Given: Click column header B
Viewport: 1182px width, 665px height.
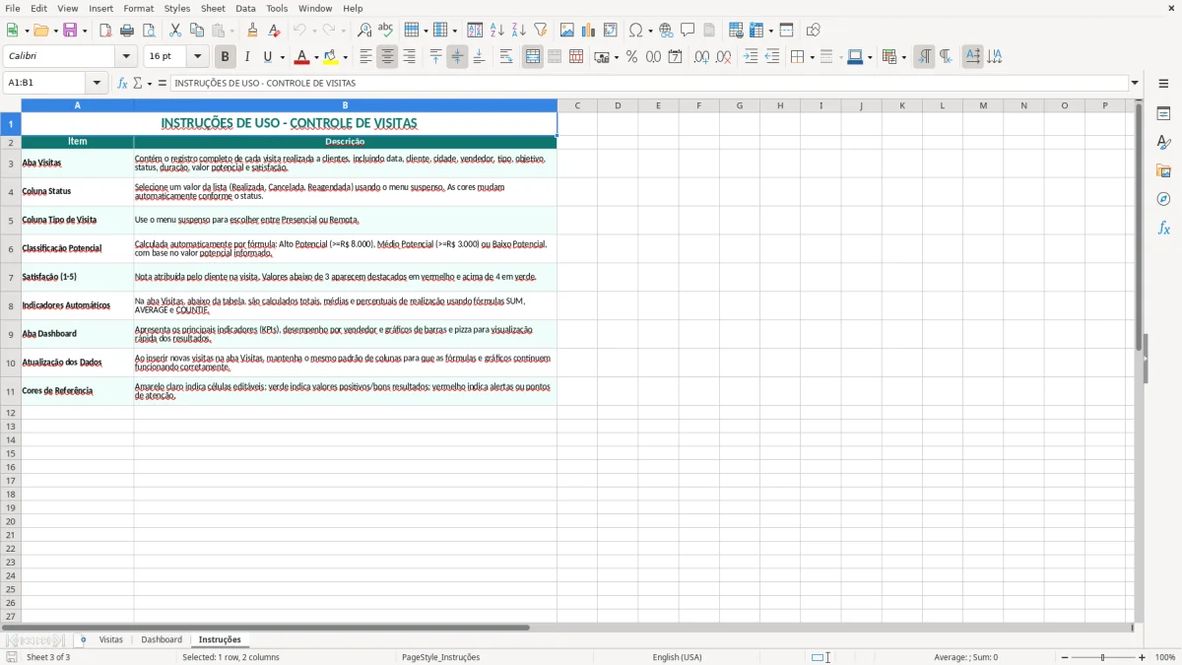Looking at the screenshot, I should tap(345, 105).
